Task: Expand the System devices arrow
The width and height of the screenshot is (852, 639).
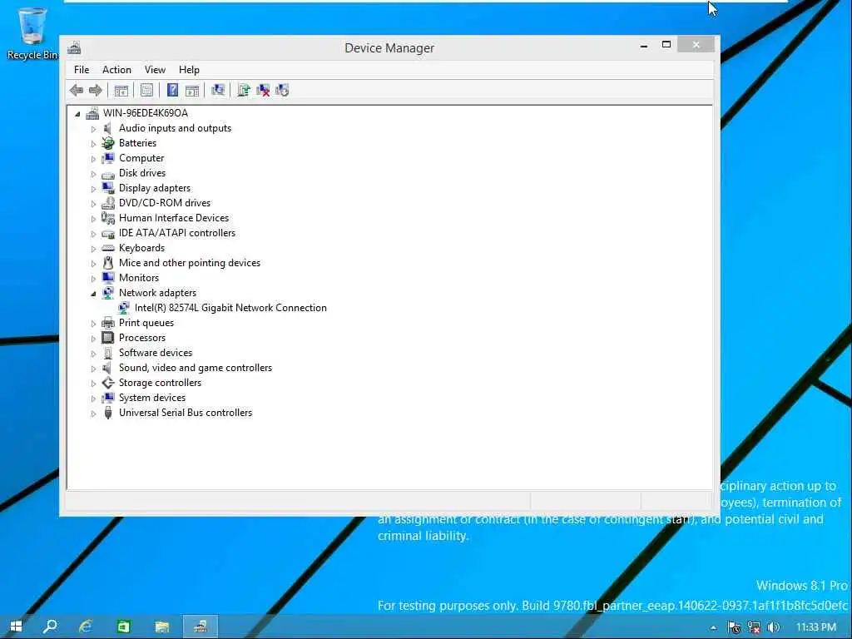Action: (93, 399)
